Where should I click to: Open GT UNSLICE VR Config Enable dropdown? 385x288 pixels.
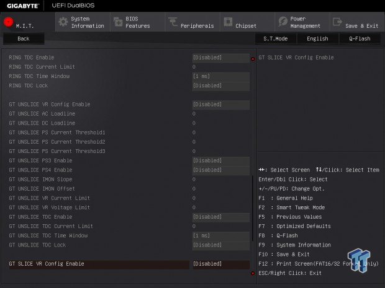(x=221, y=105)
